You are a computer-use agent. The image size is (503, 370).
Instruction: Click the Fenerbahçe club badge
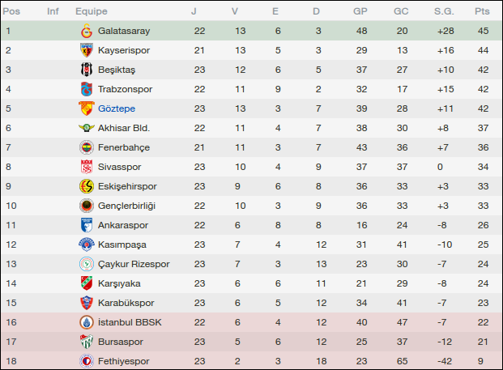coord(85,147)
